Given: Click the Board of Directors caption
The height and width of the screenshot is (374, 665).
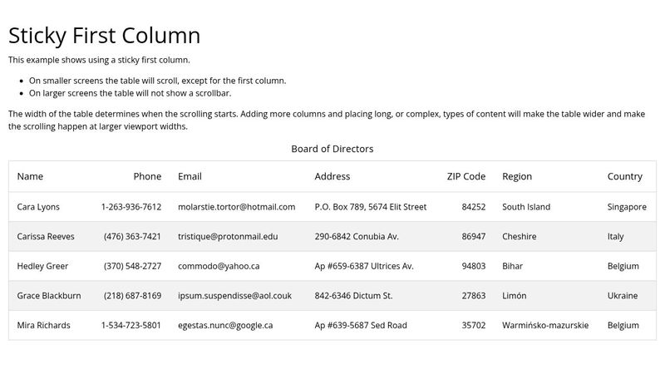Looking at the screenshot, I should (332, 149).
